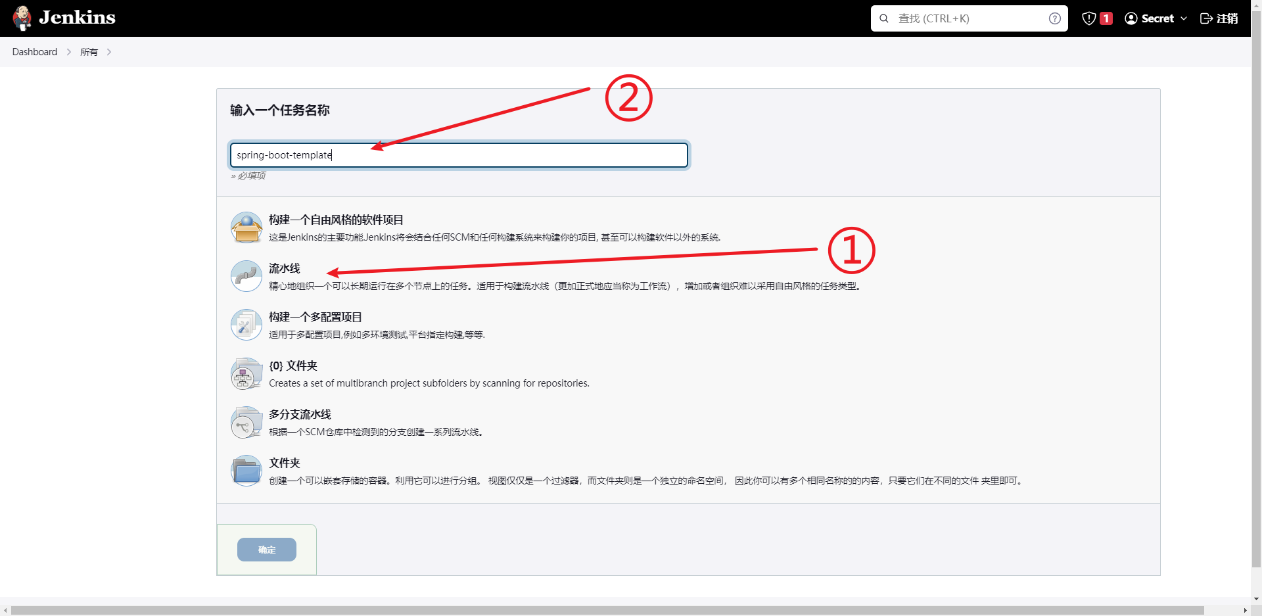Expand the chevron after 所有 breadcrumb
The image size is (1262, 616).
109,52
